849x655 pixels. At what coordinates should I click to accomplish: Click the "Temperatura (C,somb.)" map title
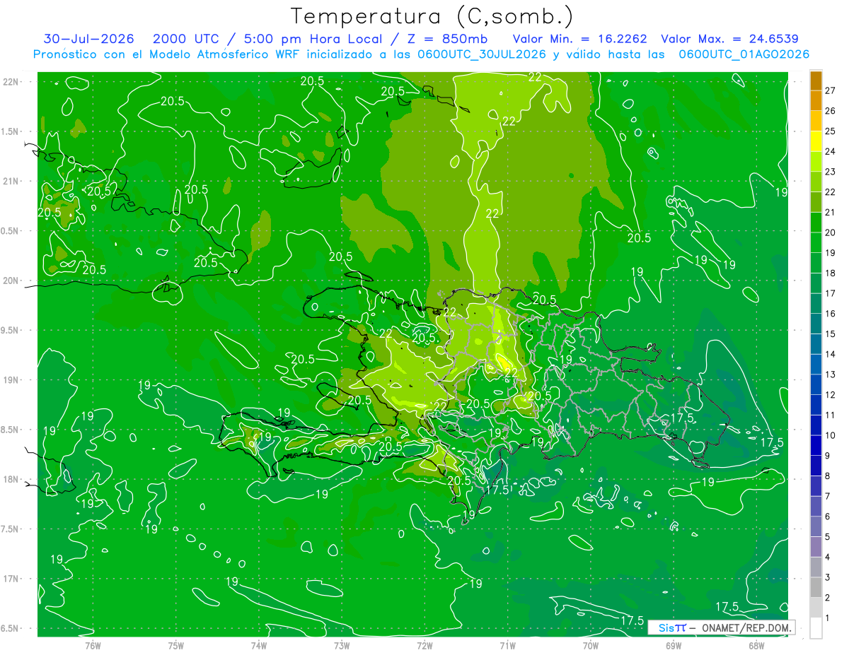[x=432, y=16]
